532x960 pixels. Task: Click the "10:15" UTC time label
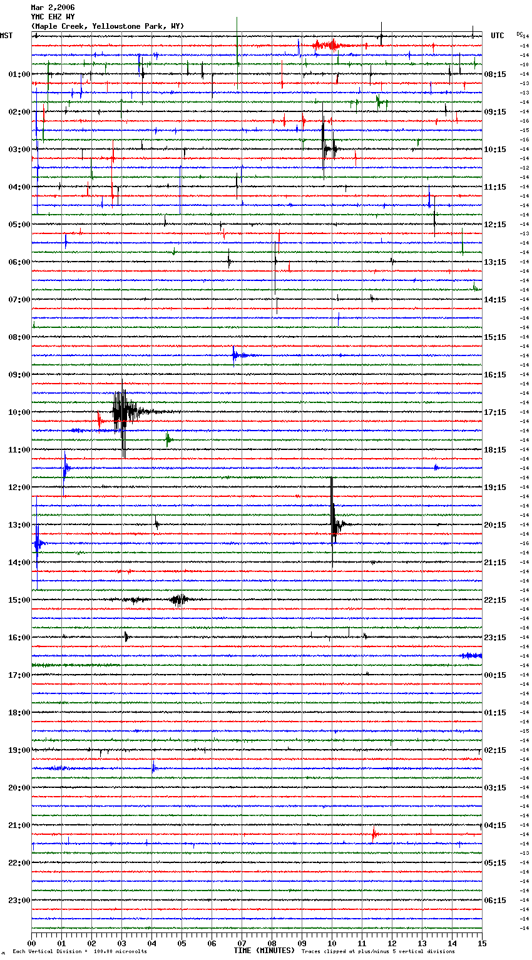click(x=495, y=150)
